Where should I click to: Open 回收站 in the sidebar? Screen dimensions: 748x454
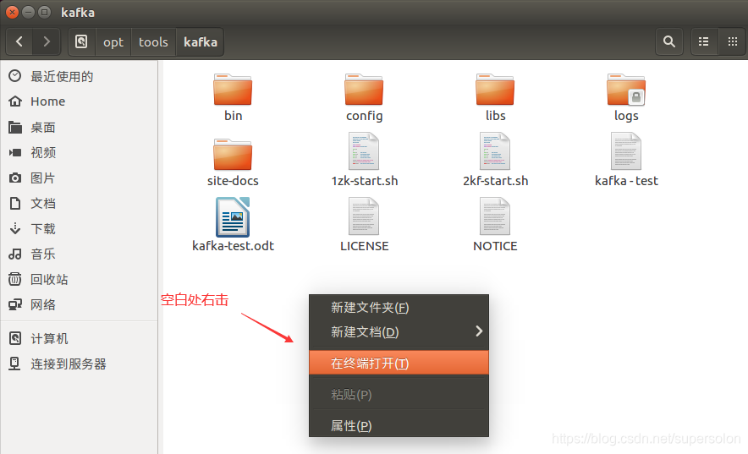pyautogui.click(x=79, y=279)
